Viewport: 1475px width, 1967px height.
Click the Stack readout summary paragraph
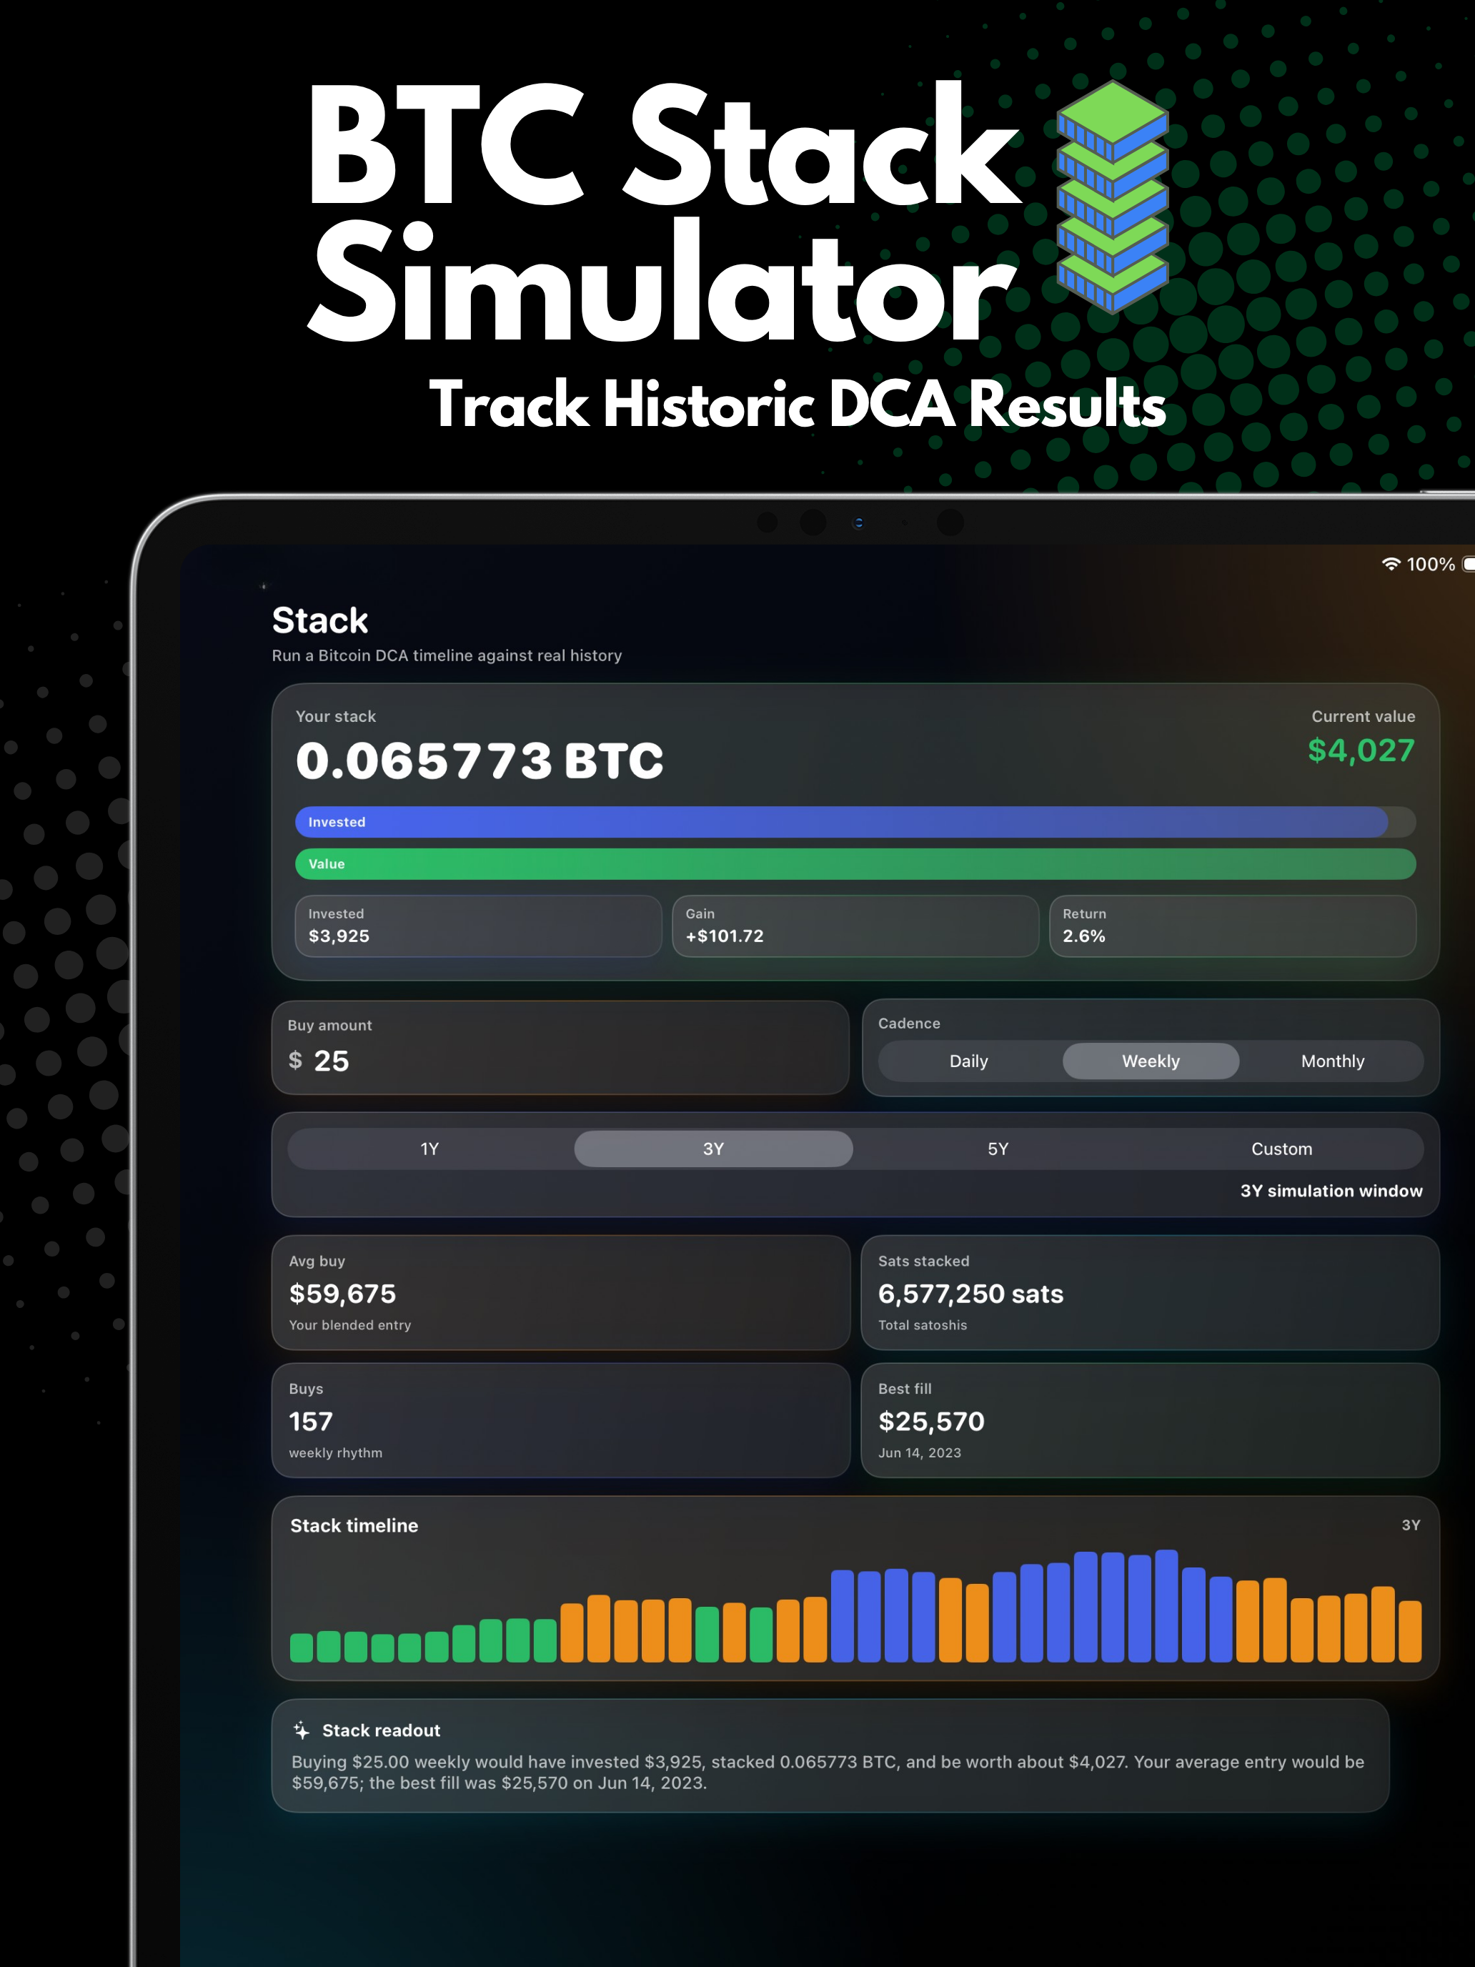point(828,1773)
